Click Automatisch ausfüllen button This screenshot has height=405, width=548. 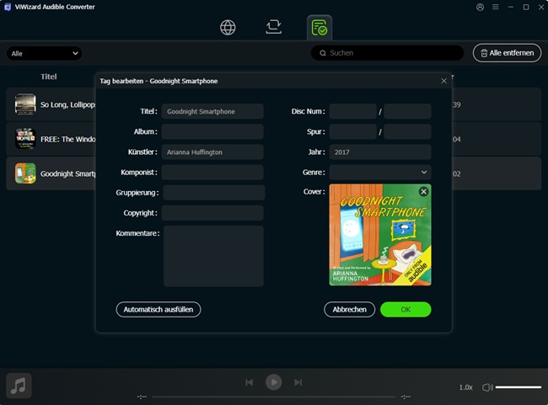click(158, 309)
